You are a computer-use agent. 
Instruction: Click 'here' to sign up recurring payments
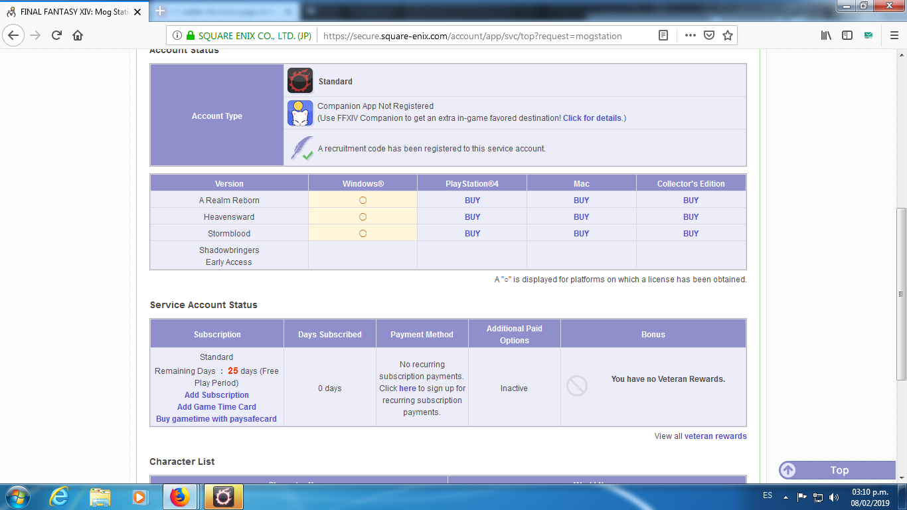pyautogui.click(x=408, y=388)
